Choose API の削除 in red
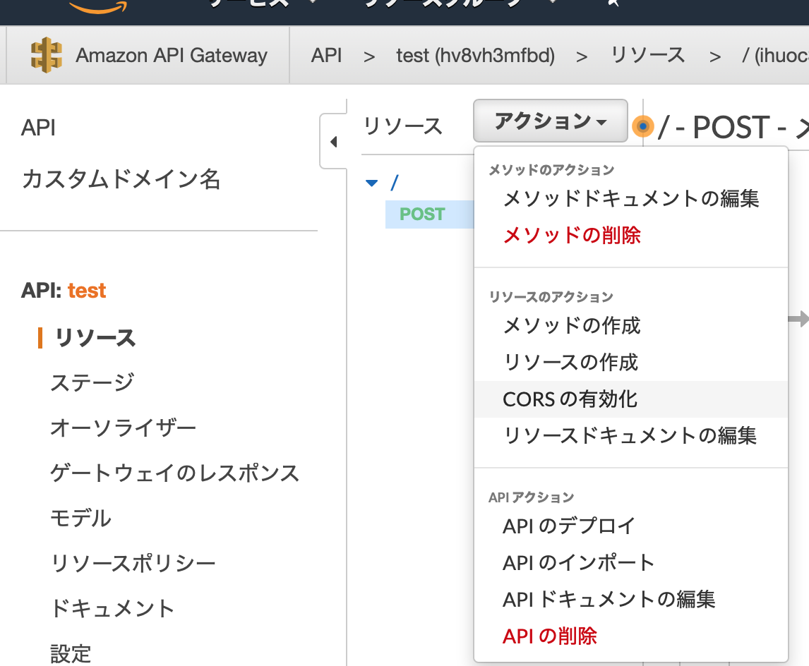 pos(631,636)
